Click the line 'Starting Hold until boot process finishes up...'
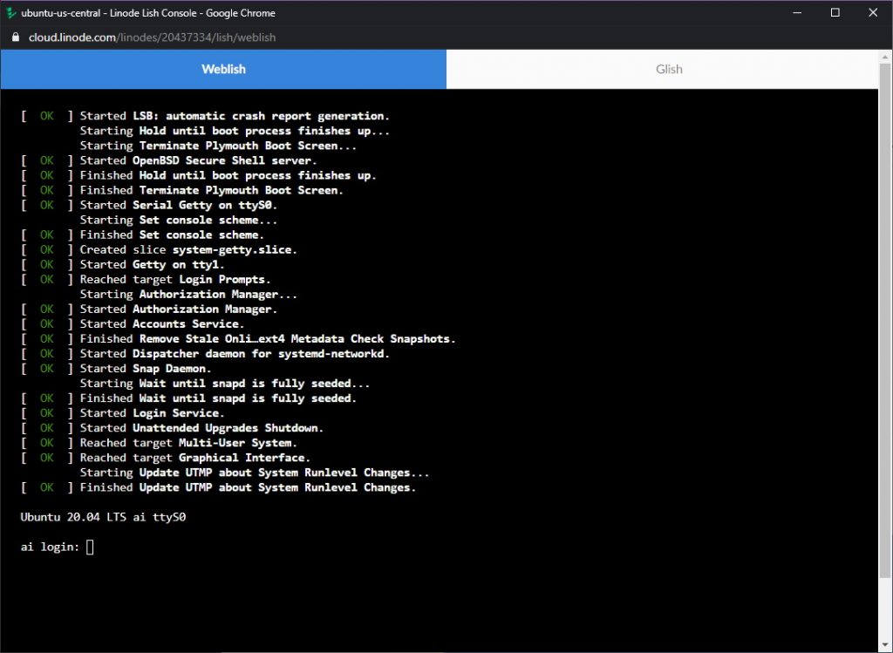 click(235, 131)
